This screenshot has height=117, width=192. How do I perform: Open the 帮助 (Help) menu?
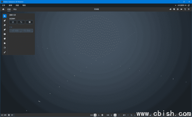(x=24, y=5)
